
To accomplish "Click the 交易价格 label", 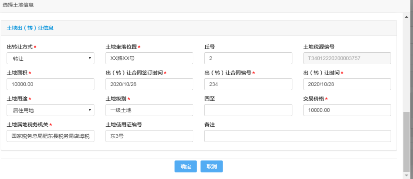I will point(314,99).
